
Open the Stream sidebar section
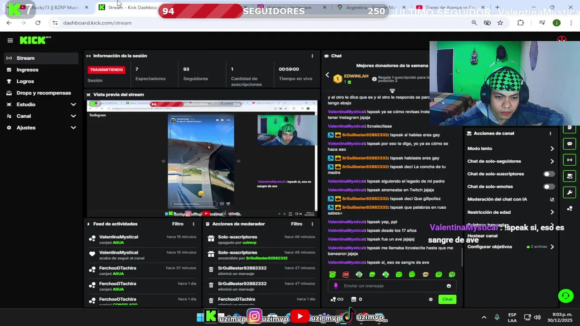(x=41, y=58)
